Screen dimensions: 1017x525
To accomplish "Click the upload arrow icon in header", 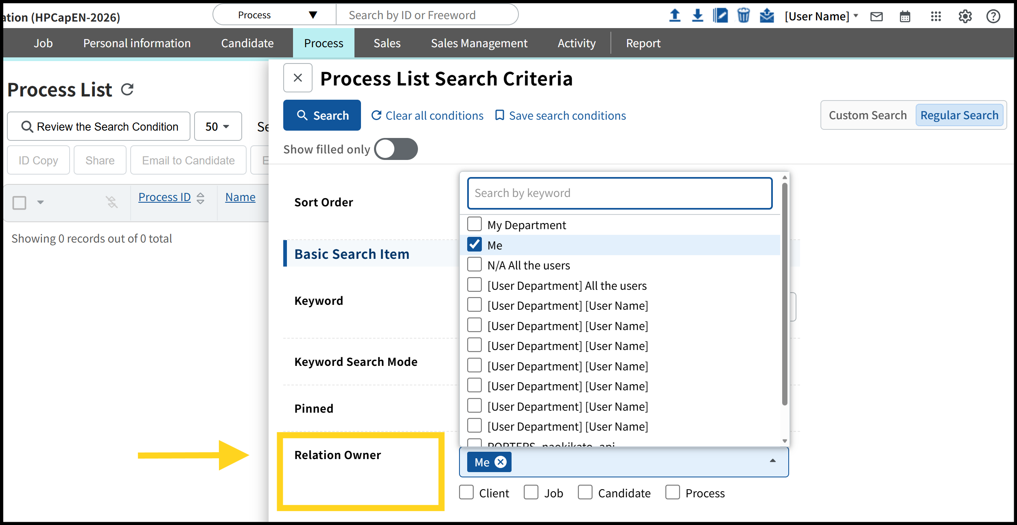I will pyautogui.click(x=675, y=16).
